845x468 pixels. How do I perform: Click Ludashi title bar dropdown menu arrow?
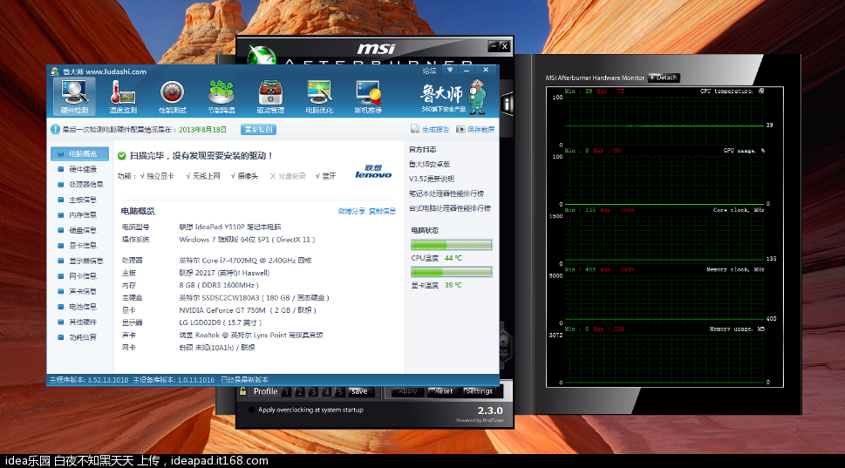[x=450, y=70]
